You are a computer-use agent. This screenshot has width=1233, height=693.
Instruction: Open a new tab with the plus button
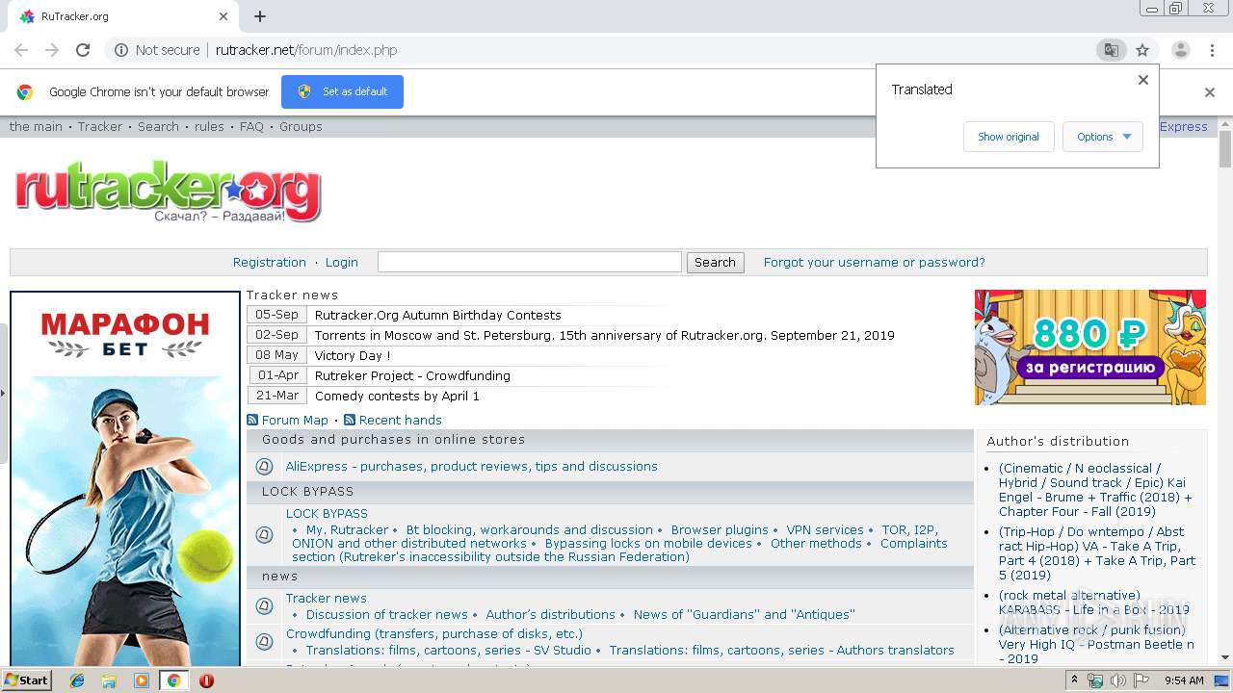260,16
